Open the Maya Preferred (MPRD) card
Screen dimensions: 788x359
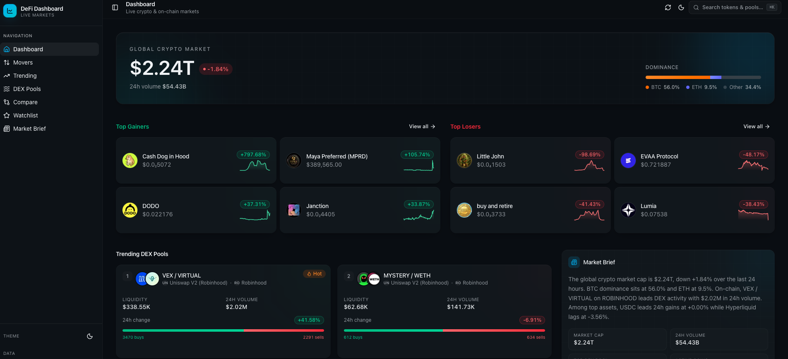tap(360, 160)
